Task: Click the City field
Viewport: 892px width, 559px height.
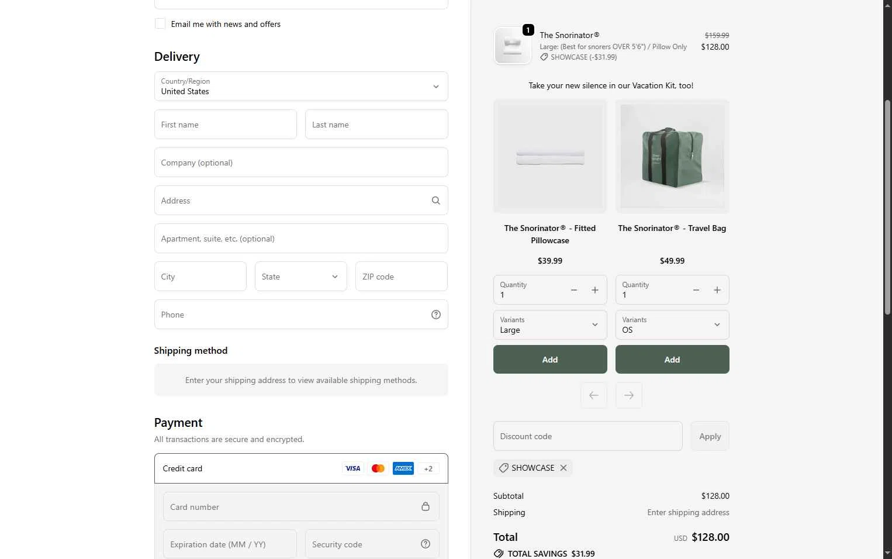Action: (200, 277)
